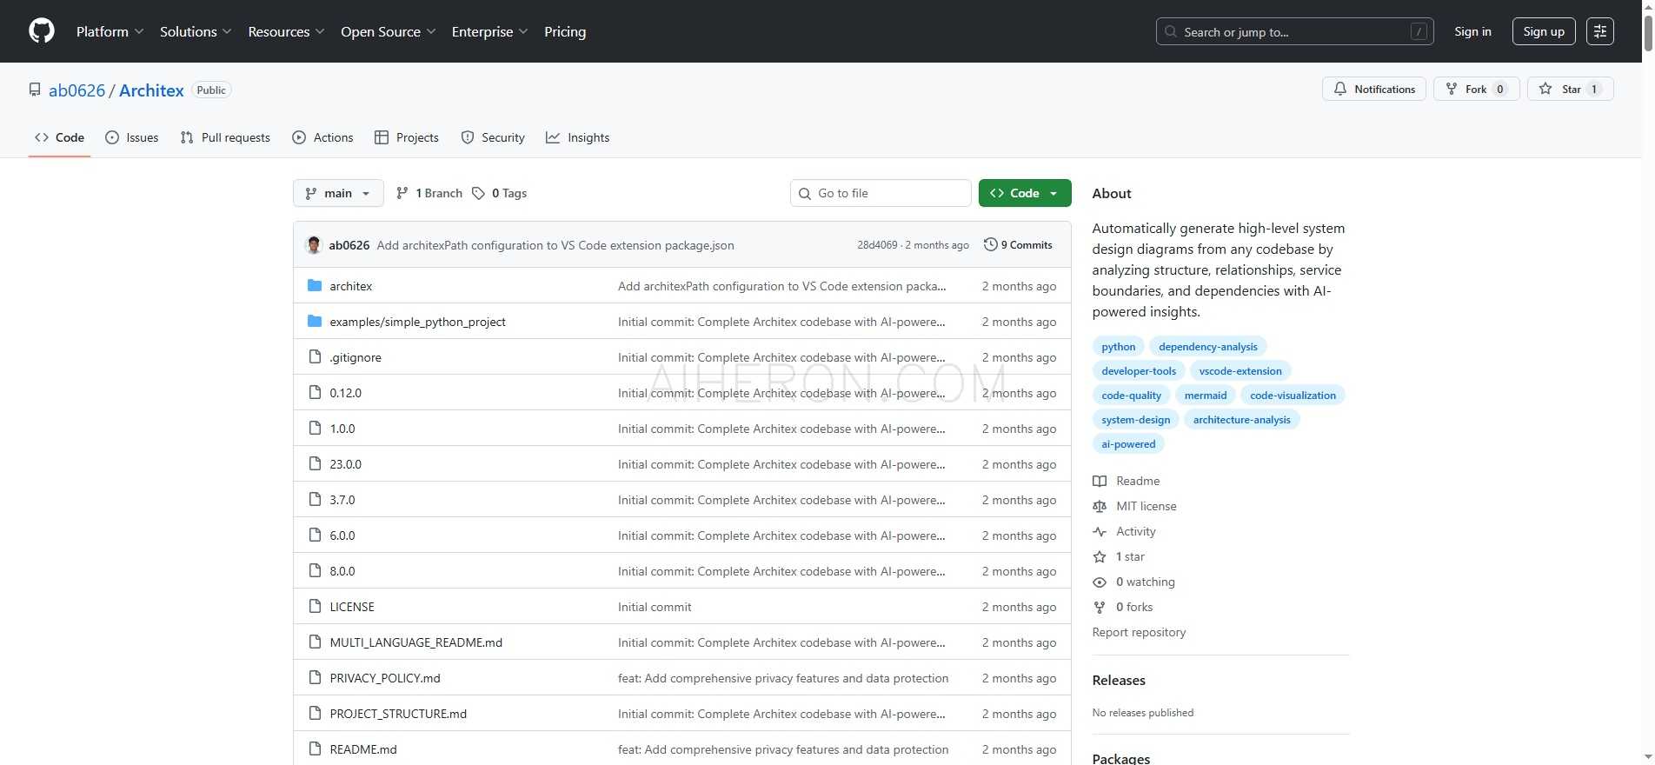Click the mermaid topic tag
Image resolution: width=1655 pixels, height=765 pixels.
tap(1206, 396)
